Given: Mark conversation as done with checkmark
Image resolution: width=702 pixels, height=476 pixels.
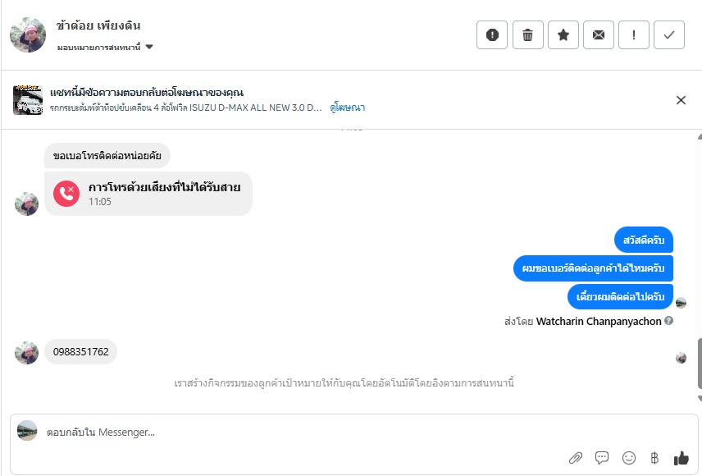Looking at the screenshot, I should (669, 34).
